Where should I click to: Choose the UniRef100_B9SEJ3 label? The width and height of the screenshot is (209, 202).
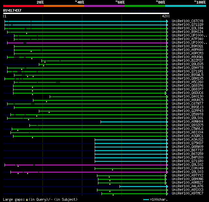click(187, 107)
